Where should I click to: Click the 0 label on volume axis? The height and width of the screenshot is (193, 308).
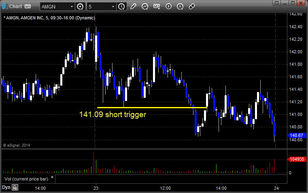pos(290,173)
